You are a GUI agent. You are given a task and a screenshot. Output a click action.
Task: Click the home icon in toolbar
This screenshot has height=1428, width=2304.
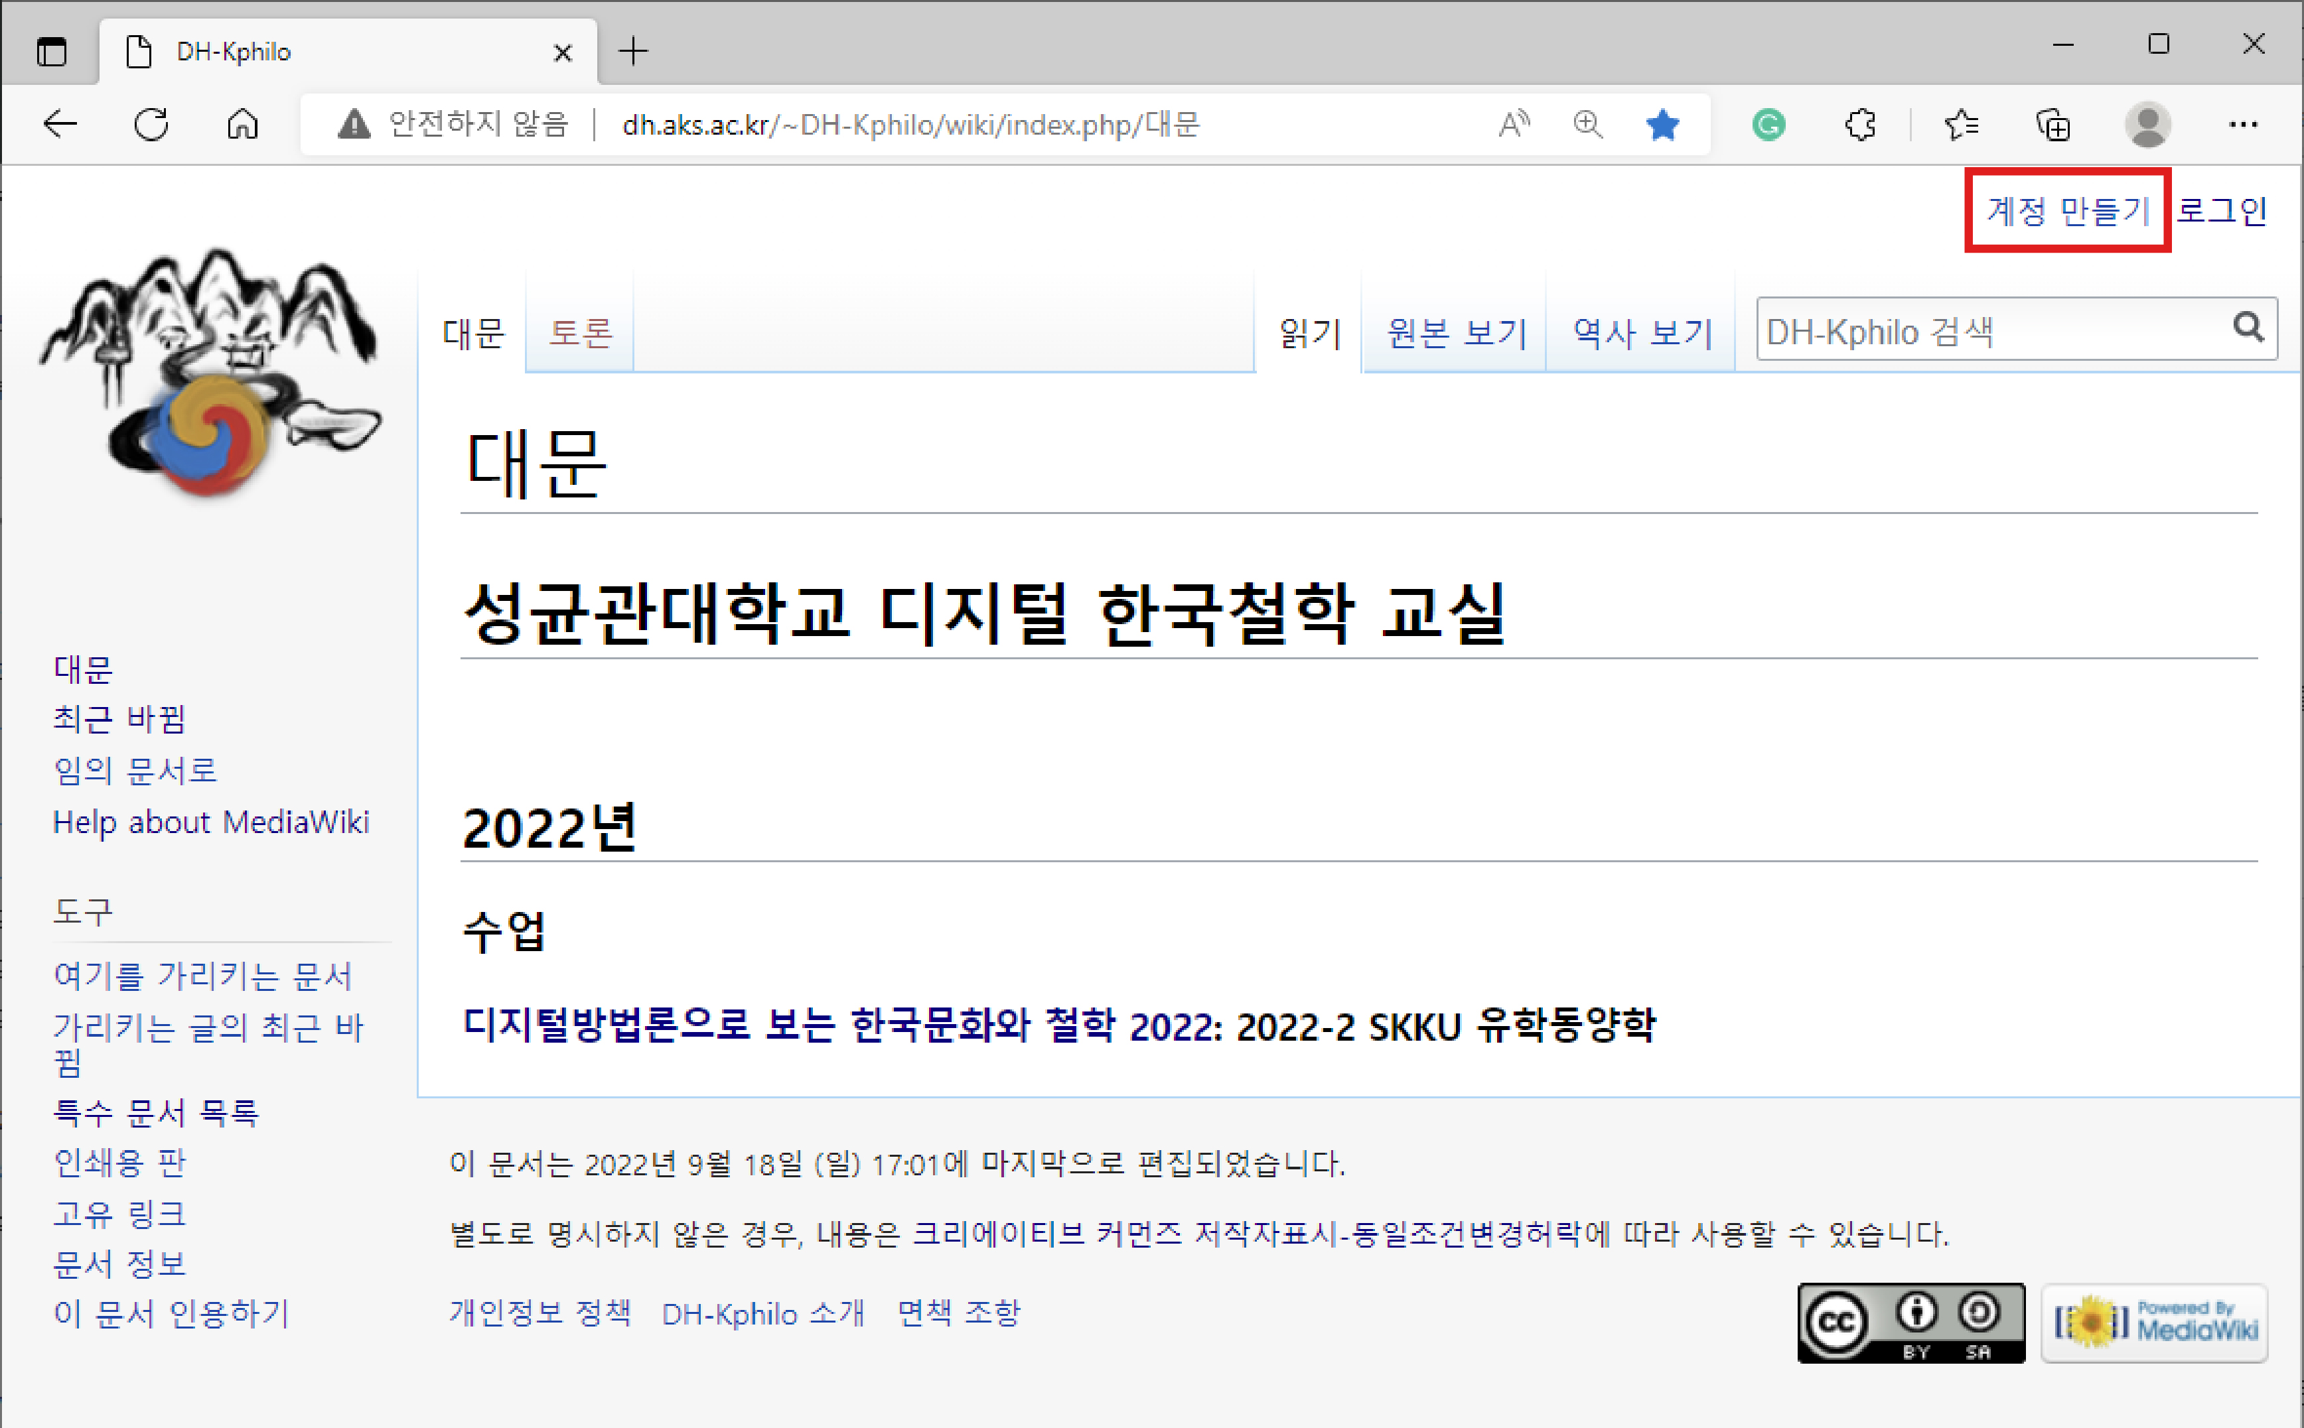click(243, 124)
